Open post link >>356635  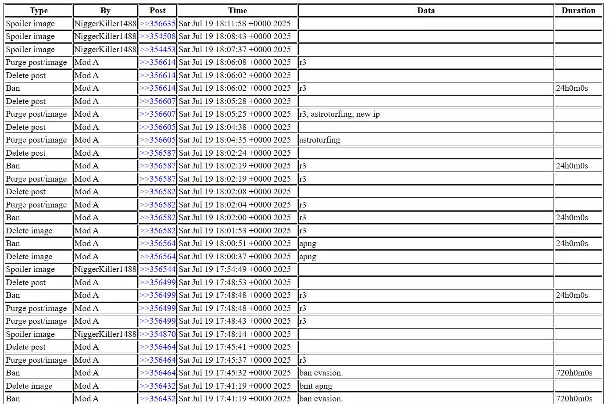(157, 24)
